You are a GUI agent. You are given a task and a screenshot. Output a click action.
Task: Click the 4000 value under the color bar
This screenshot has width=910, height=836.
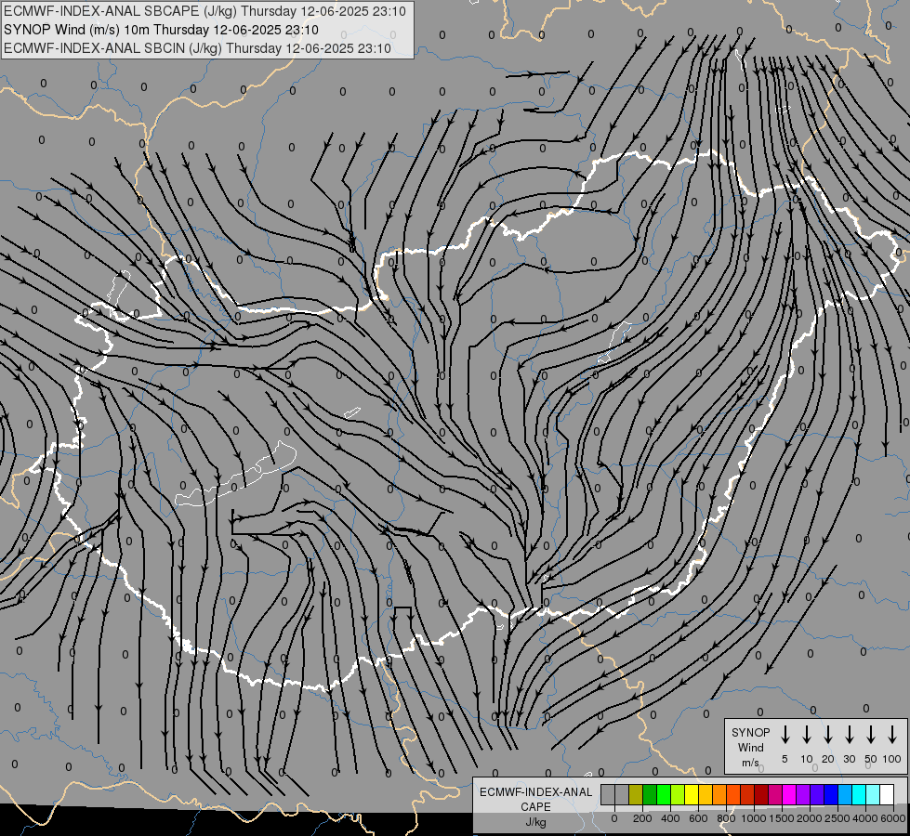point(865,818)
